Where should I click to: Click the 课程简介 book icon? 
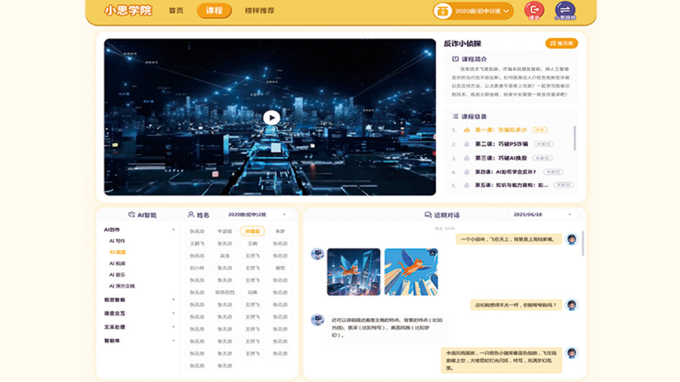click(x=455, y=59)
